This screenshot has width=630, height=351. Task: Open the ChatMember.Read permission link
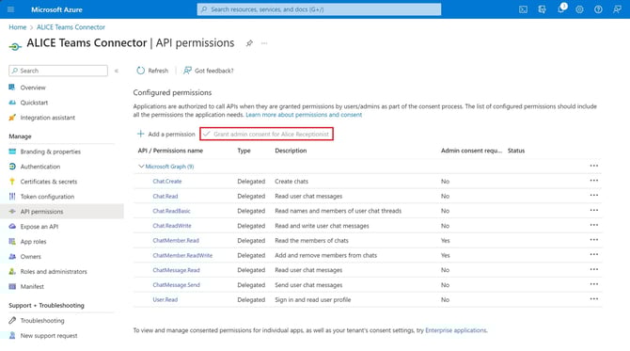click(x=176, y=241)
